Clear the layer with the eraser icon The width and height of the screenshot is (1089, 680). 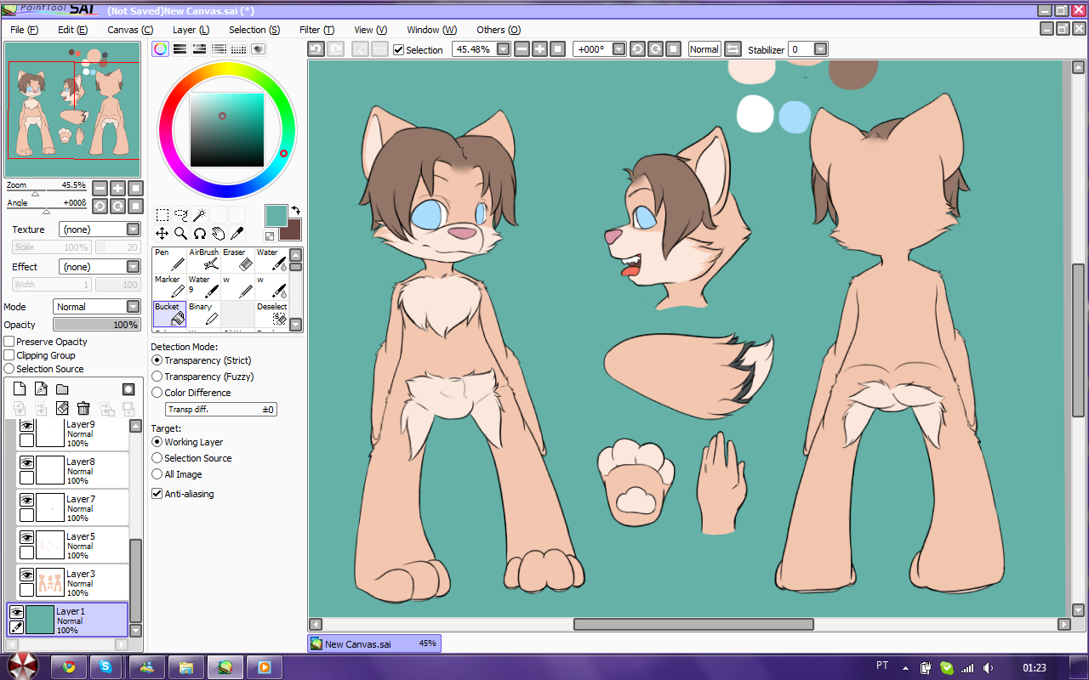(62, 409)
